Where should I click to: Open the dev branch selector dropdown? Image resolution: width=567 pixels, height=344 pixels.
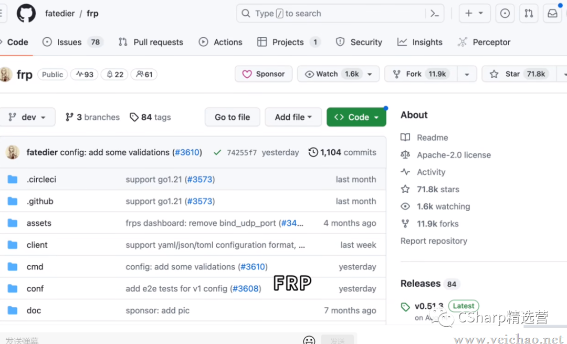27,117
